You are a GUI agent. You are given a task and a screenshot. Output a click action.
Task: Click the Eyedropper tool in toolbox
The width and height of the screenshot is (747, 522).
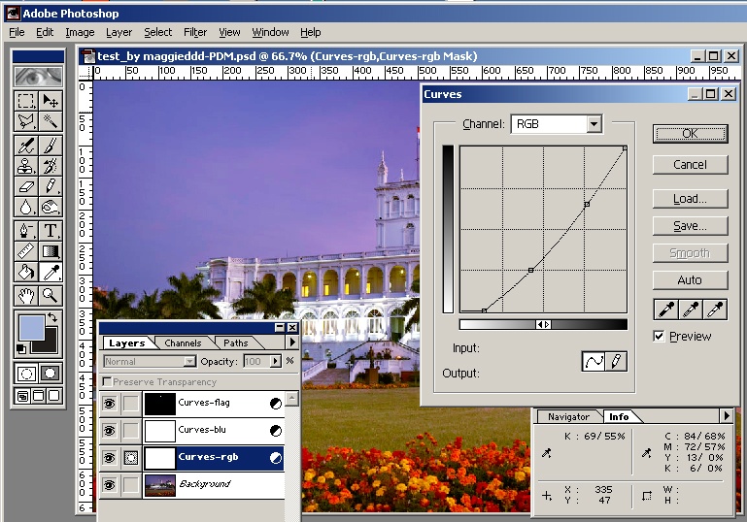50,272
